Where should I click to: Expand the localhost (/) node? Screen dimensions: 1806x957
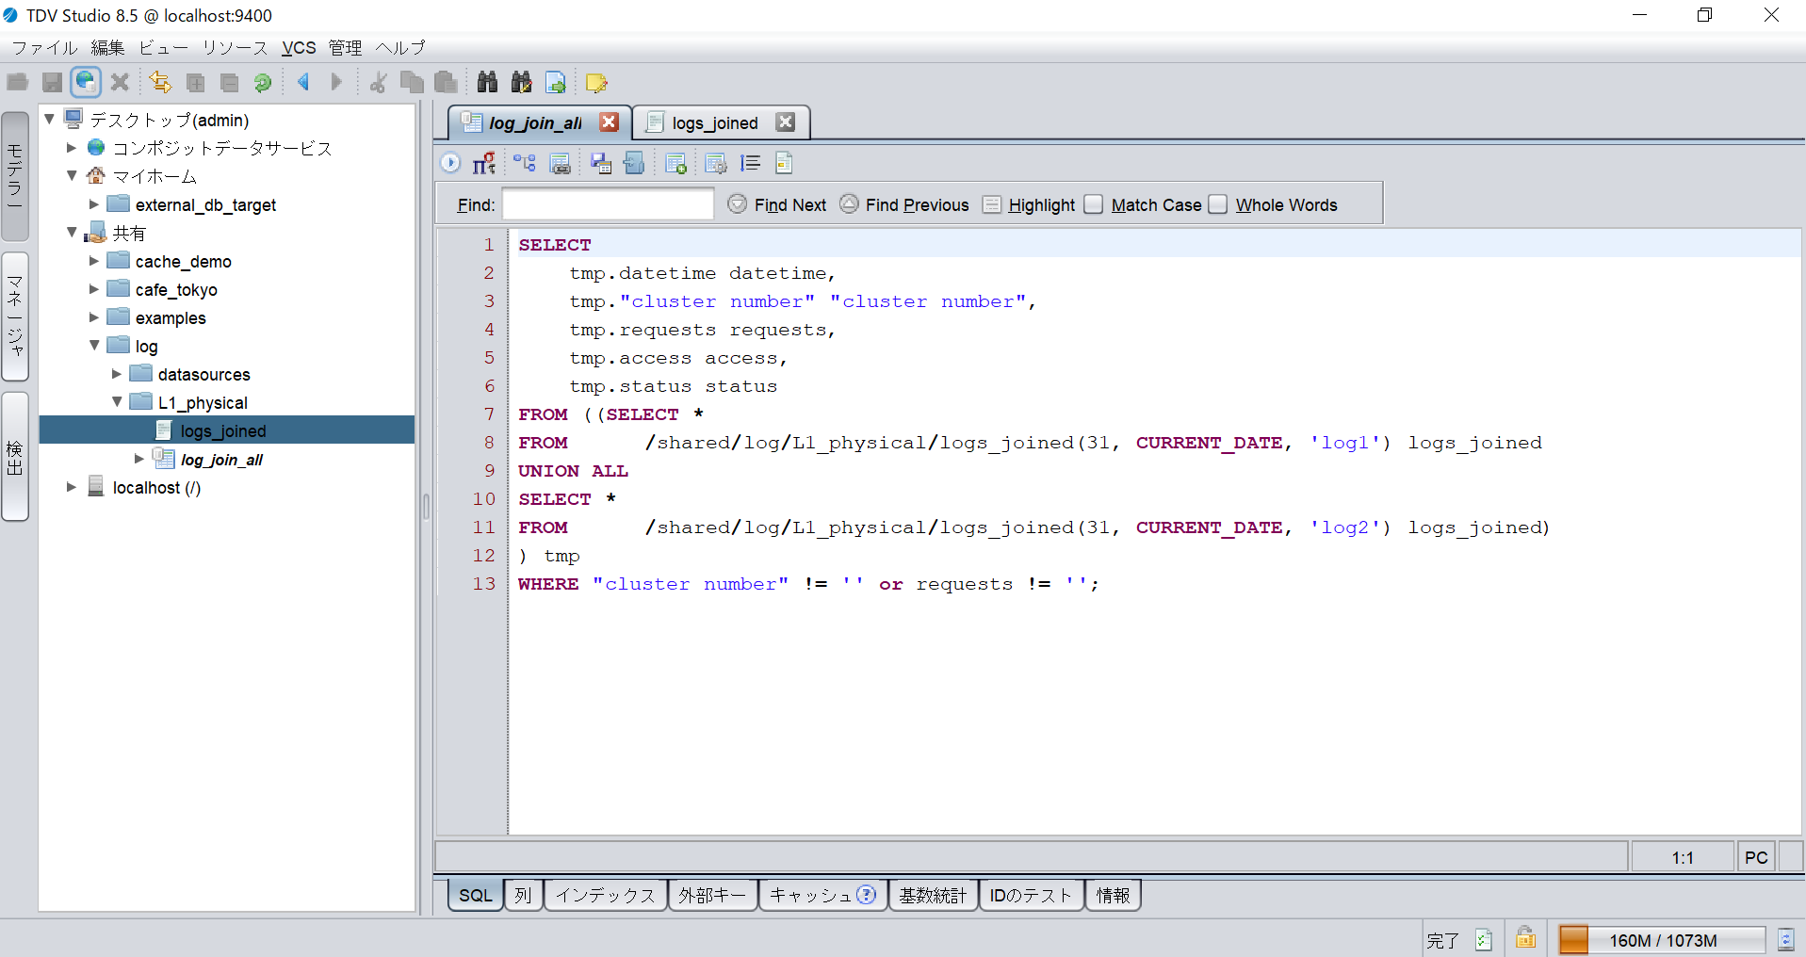click(x=72, y=487)
